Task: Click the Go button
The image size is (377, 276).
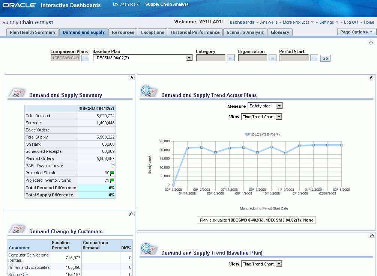Action: [325, 58]
